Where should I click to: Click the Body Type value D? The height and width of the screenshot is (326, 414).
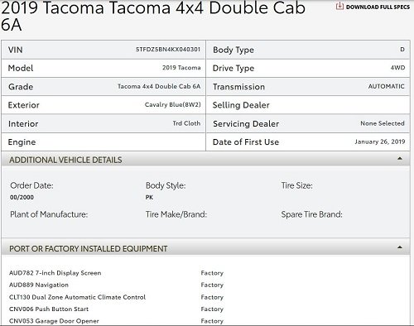point(402,50)
